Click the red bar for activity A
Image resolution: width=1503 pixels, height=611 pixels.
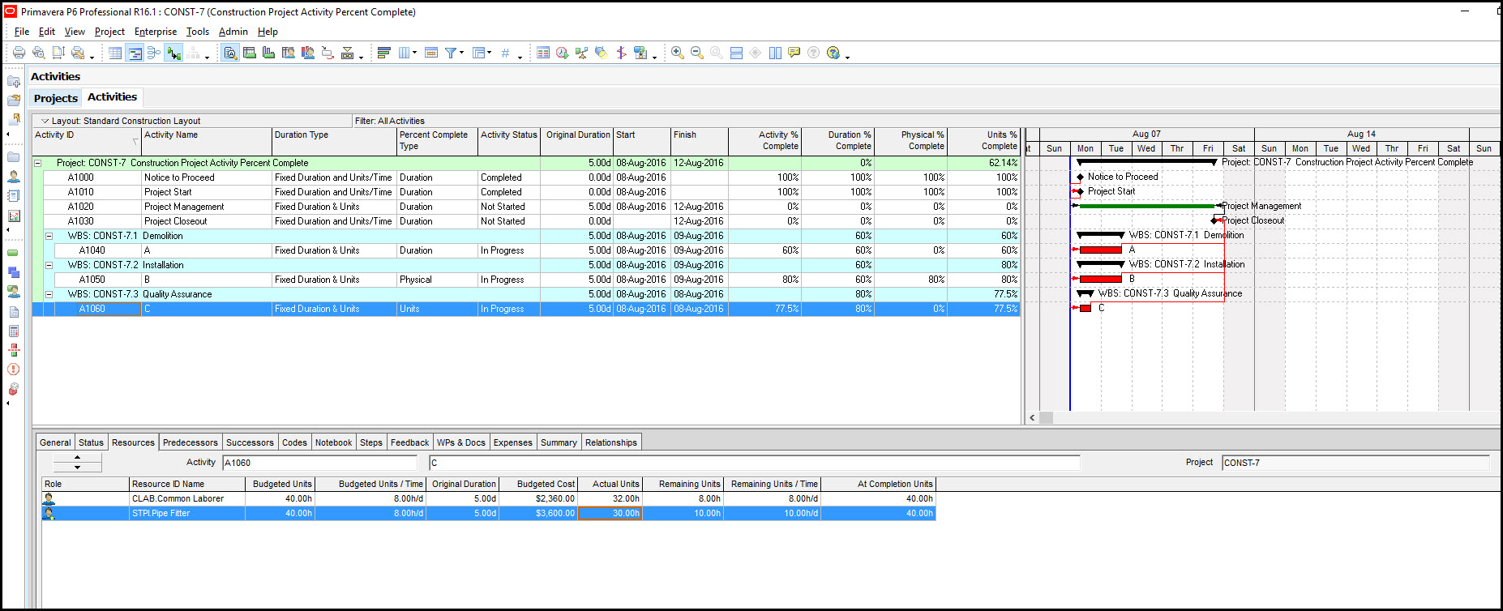(1100, 250)
